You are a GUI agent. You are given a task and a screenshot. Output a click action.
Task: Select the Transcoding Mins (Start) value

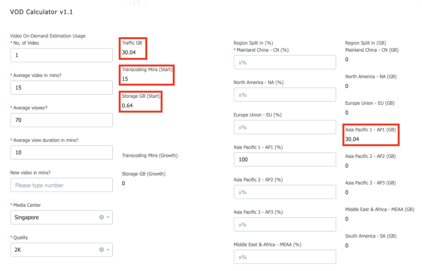coord(125,79)
